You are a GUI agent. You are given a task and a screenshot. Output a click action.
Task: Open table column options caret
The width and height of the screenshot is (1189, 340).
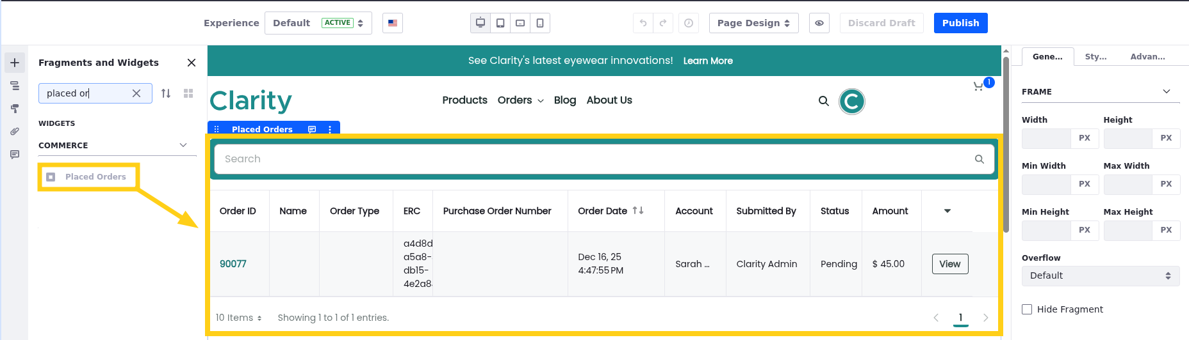pyautogui.click(x=947, y=211)
